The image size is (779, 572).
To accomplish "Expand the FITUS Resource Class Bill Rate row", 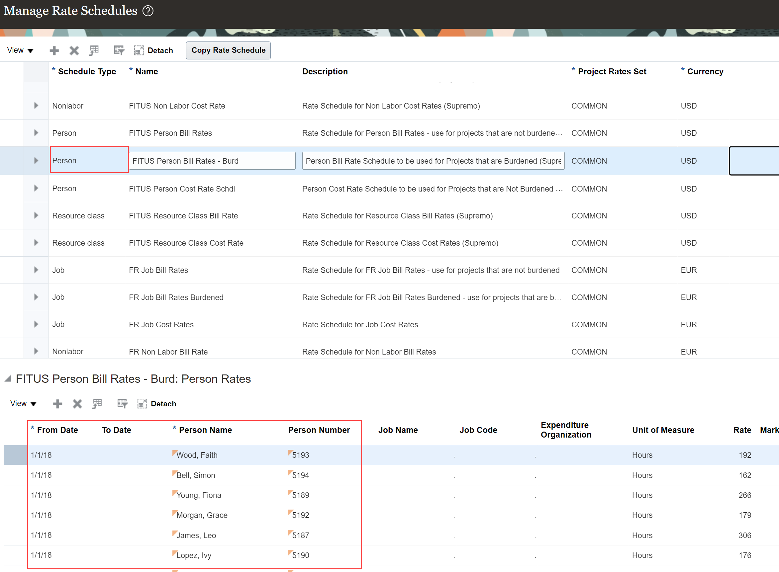I will (36, 215).
